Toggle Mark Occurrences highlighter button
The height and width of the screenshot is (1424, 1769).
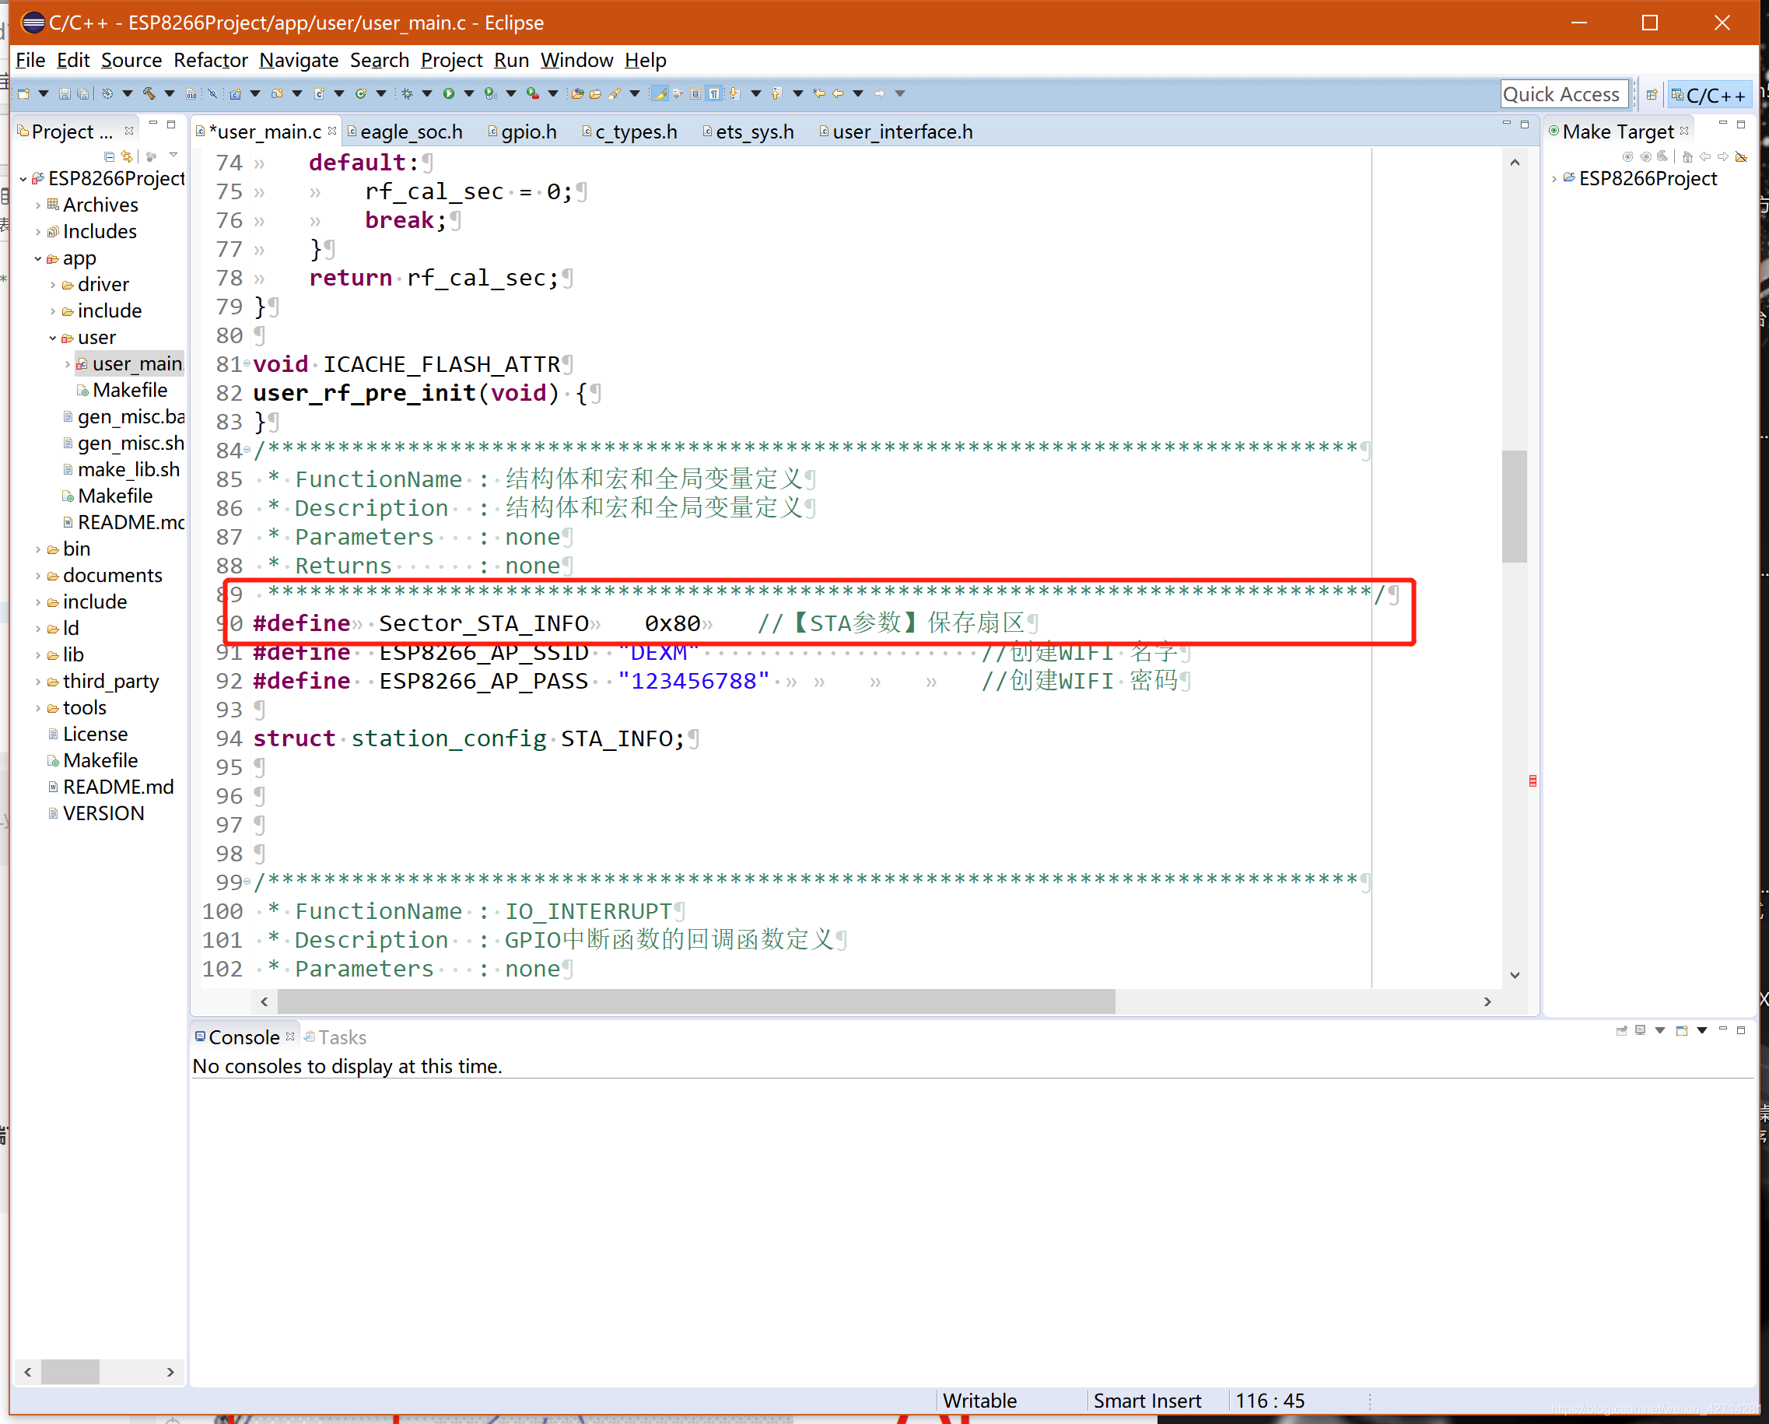pyautogui.click(x=660, y=93)
